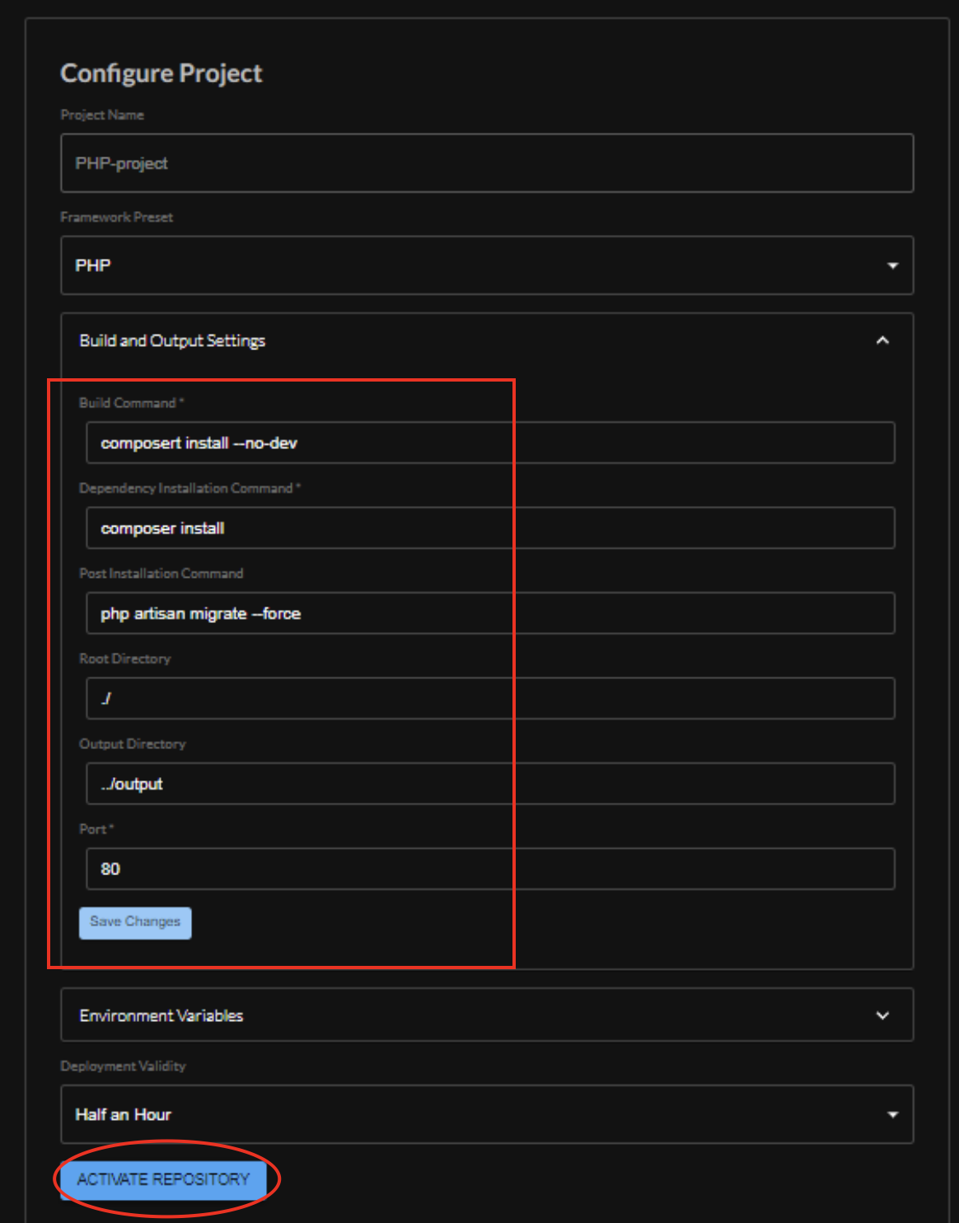Click the up chevron beside Build and Output Settings

(882, 340)
